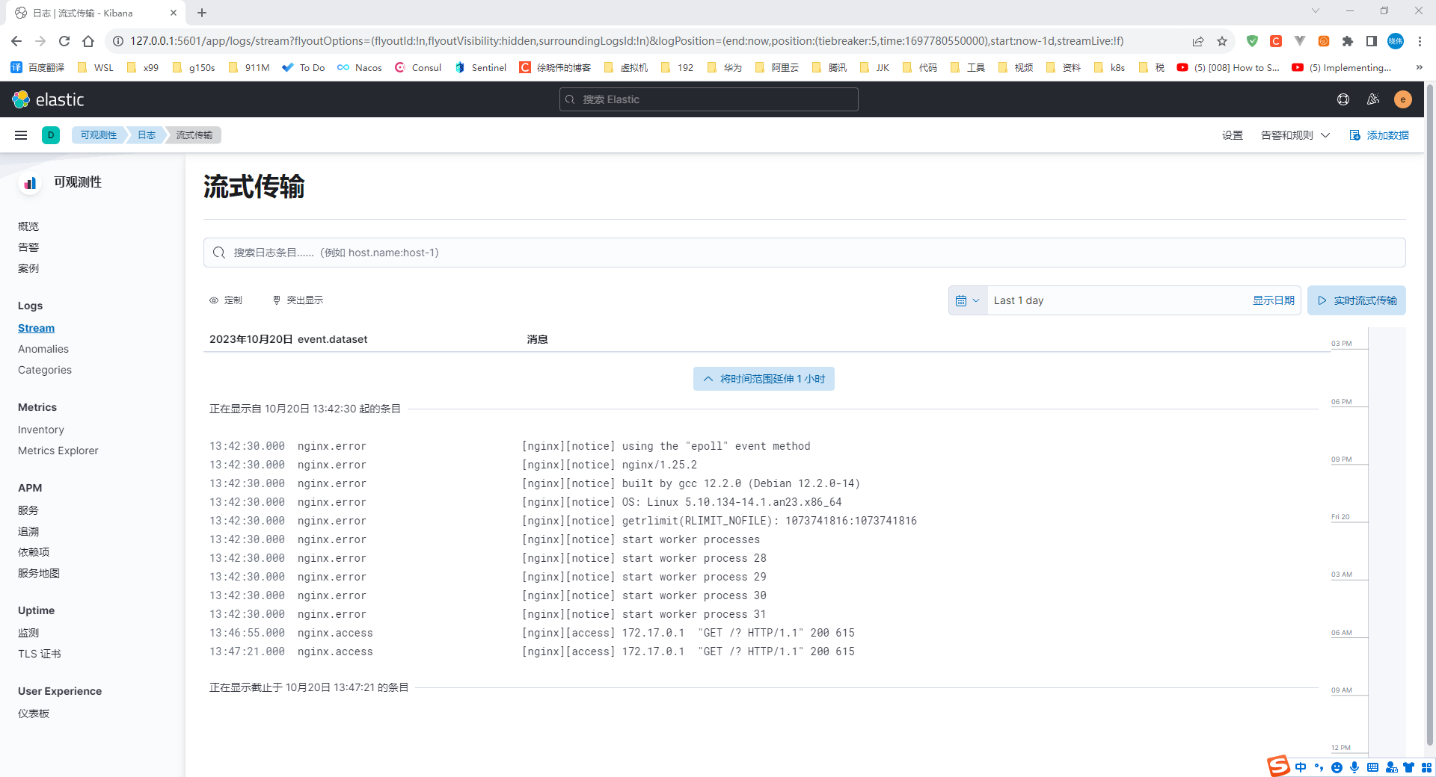Extend time range by 1 hour
1436x777 pixels.
pos(764,379)
